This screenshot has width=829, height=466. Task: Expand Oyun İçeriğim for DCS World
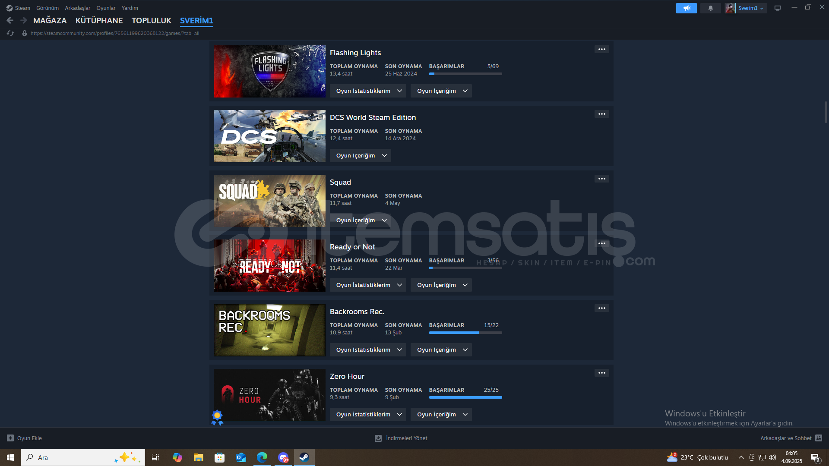(361, 156)
